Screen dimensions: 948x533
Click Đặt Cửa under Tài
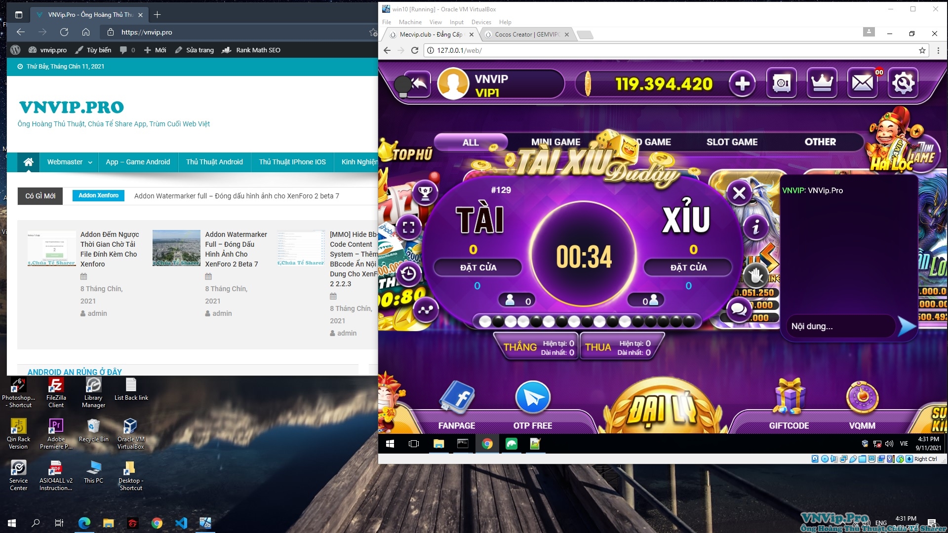(478, 267)
